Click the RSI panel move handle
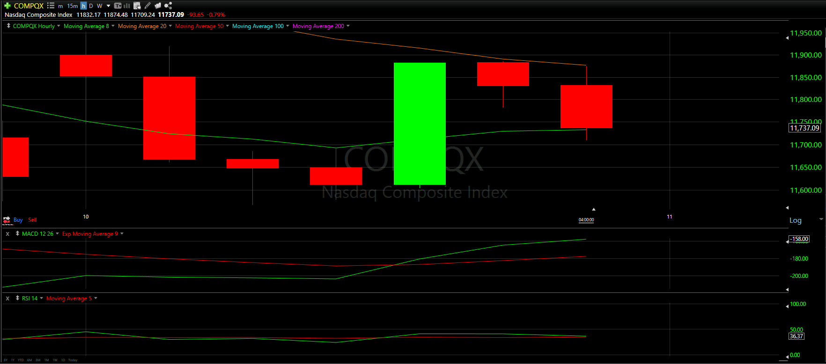Viewport: 826px width, 364px height. click(x=17, y=298)
